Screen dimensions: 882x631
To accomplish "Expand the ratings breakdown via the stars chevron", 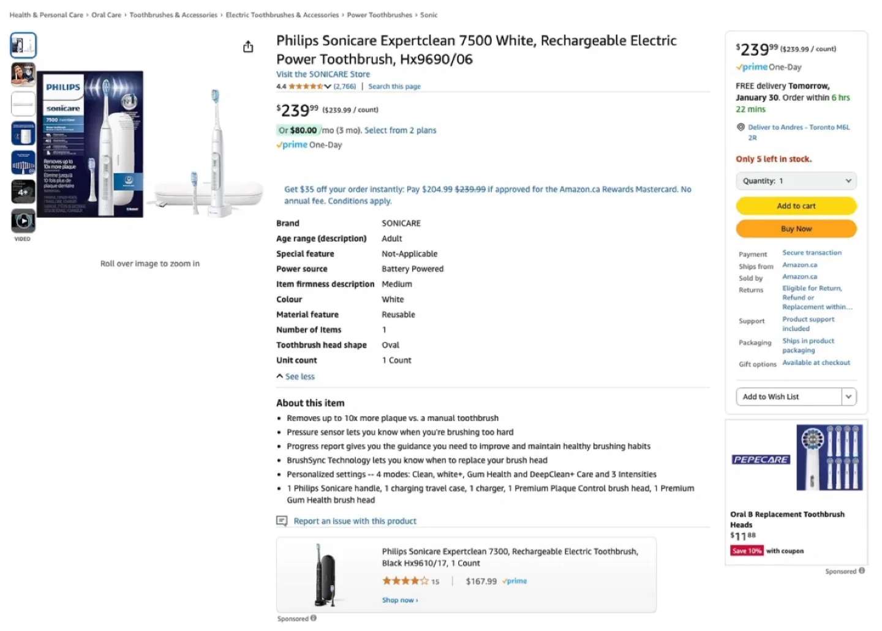I will click(328, 86).
